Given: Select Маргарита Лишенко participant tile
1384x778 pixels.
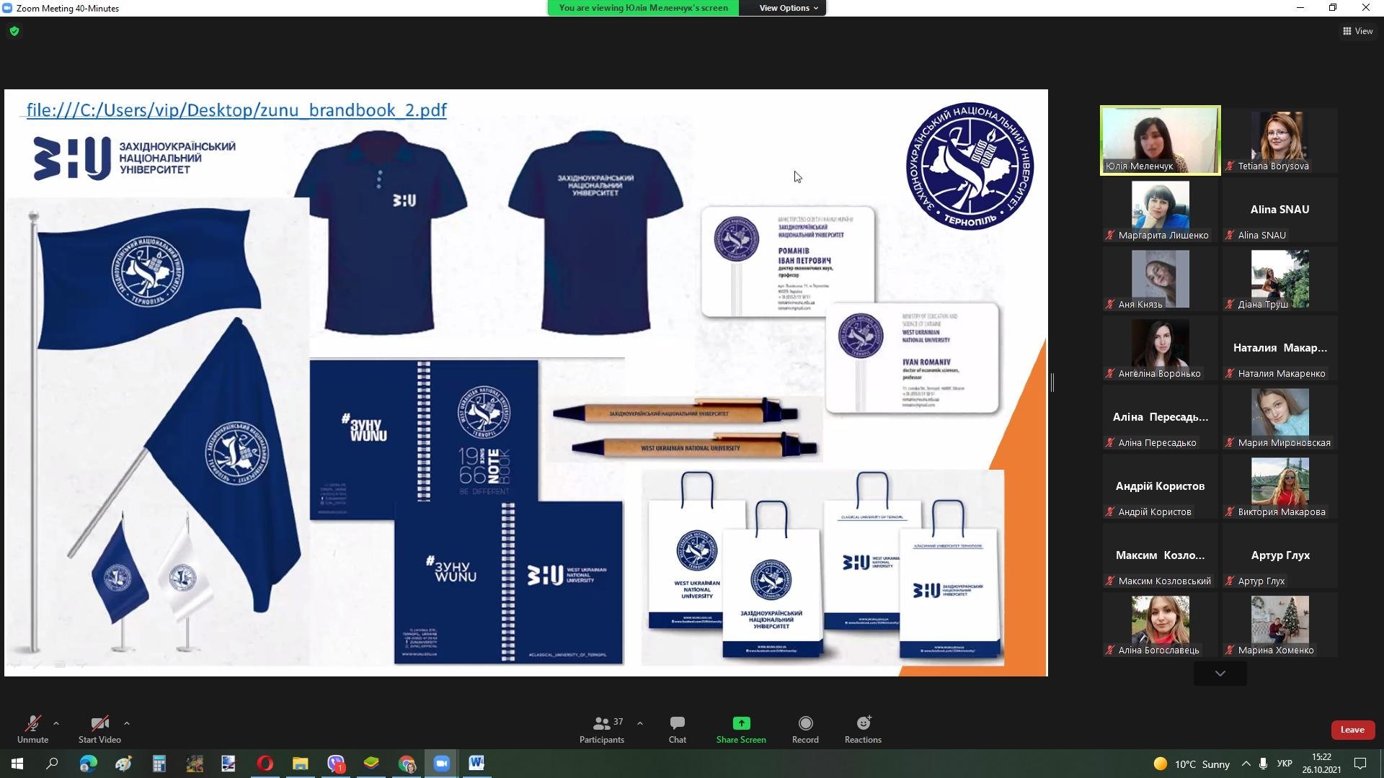Looking at the screenshot, I should [x=1160, y=210].
